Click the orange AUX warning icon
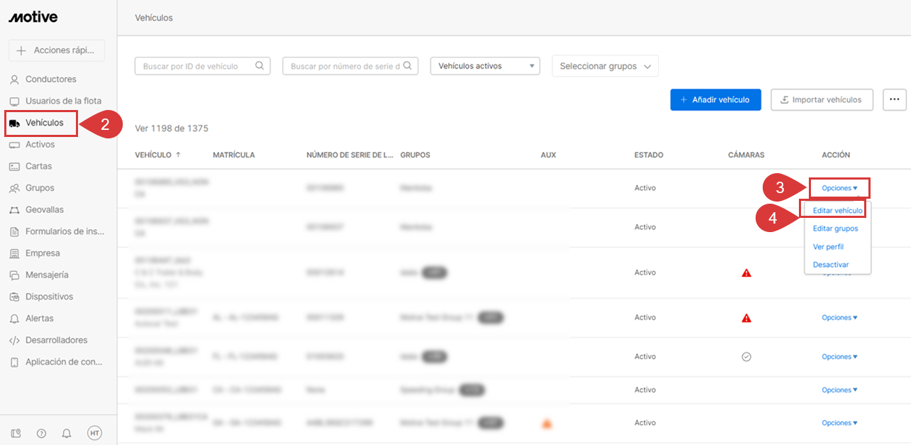 pyautogui.click(x=546, y=424)
